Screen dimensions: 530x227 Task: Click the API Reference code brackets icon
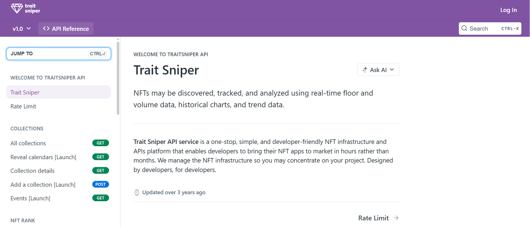tap(46, 29)
